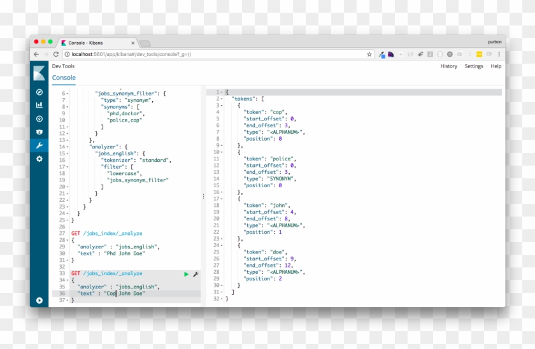Click the browser back arrow
Viewport: 535px width, 349px height.
pos(36,54)
